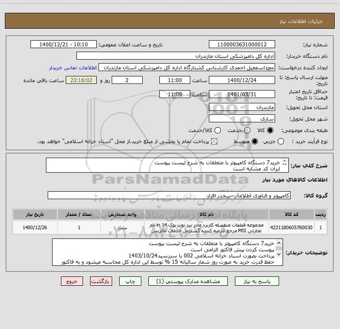
Task: Select the 'جزیی' purchase type radio
Action: tap(281, 141)
